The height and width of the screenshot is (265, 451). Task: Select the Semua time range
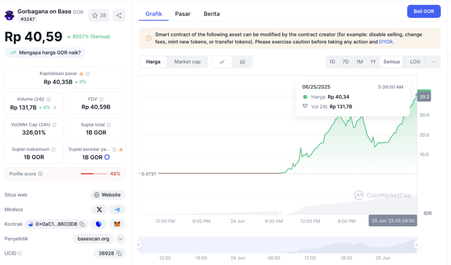(x=392, y=62)
